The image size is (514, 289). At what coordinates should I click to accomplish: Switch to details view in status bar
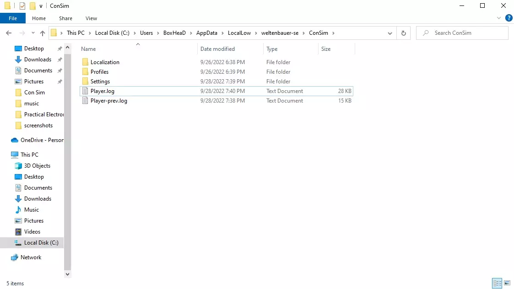click(497, 283)
